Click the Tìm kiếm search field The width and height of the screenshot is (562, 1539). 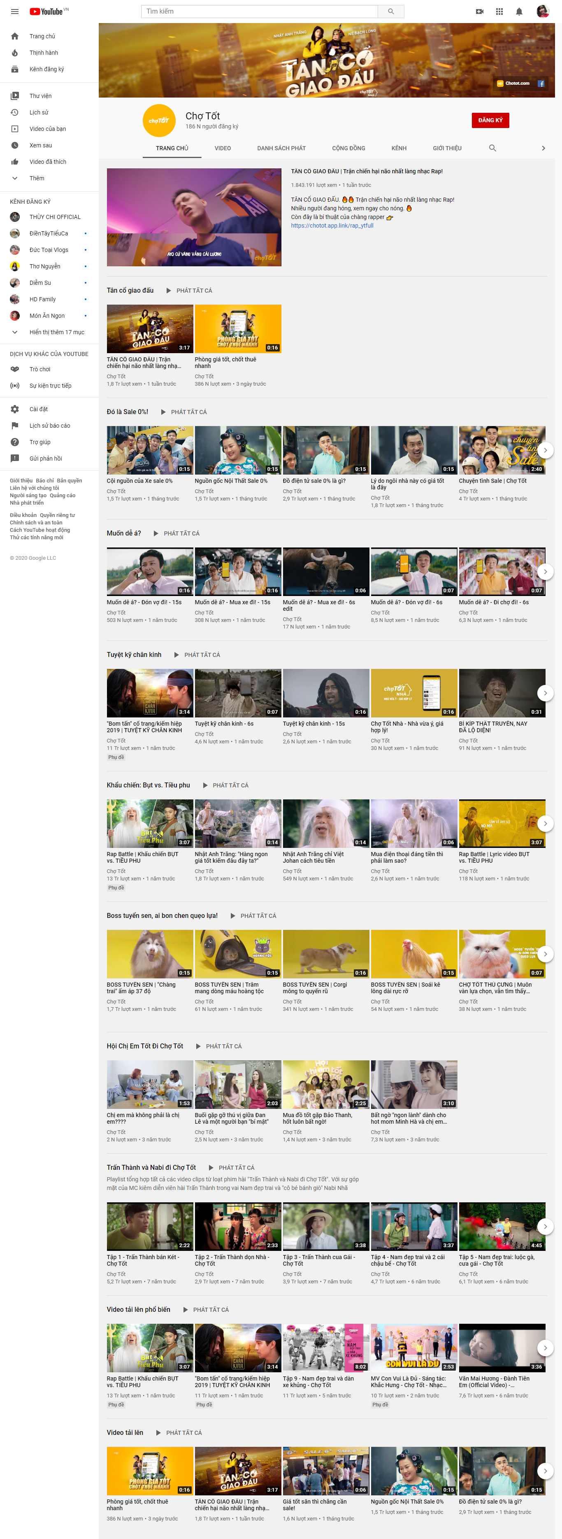point(260,12)
